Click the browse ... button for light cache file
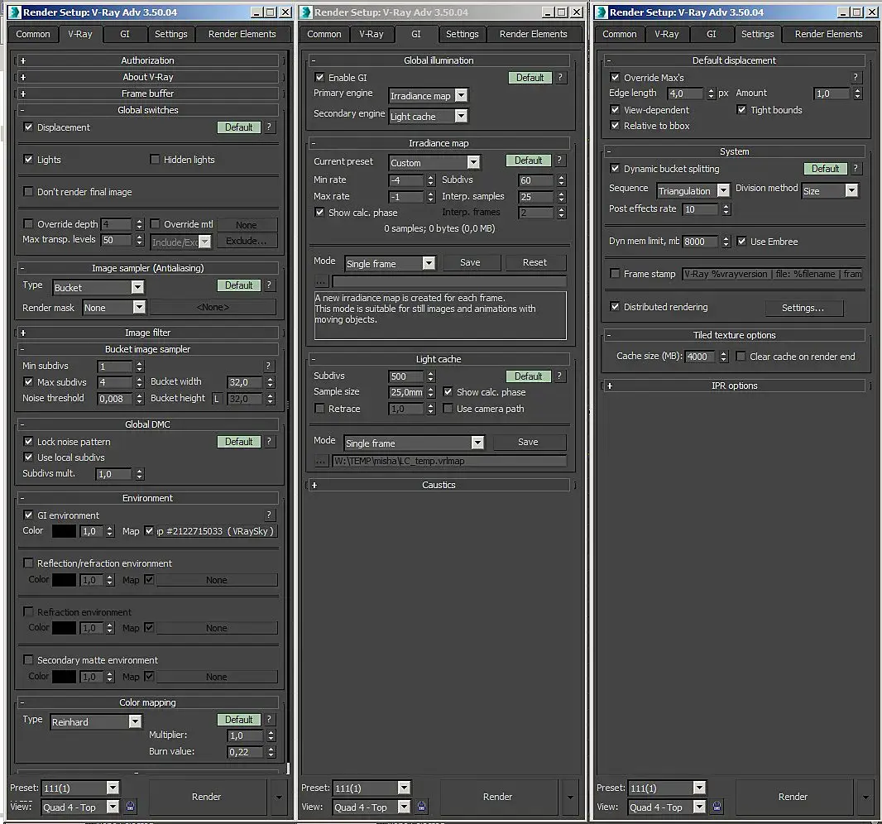The height and width of the screenshot is (824, 882). tap(321, 461)
